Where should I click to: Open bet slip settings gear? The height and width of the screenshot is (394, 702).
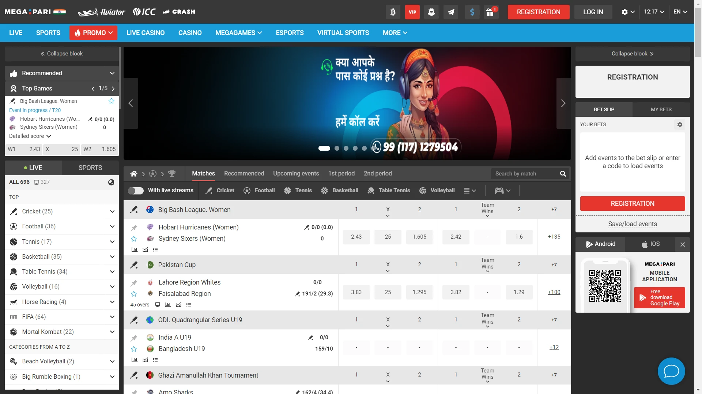click(680, 124)
